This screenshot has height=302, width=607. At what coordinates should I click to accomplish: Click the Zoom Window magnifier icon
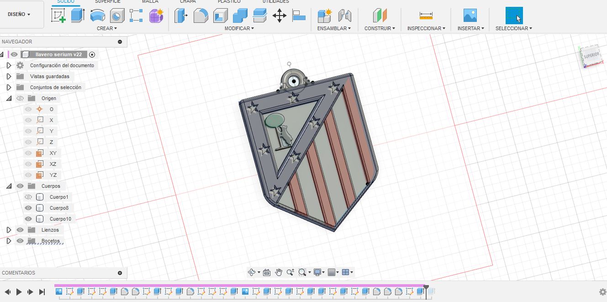coord(302,272)
